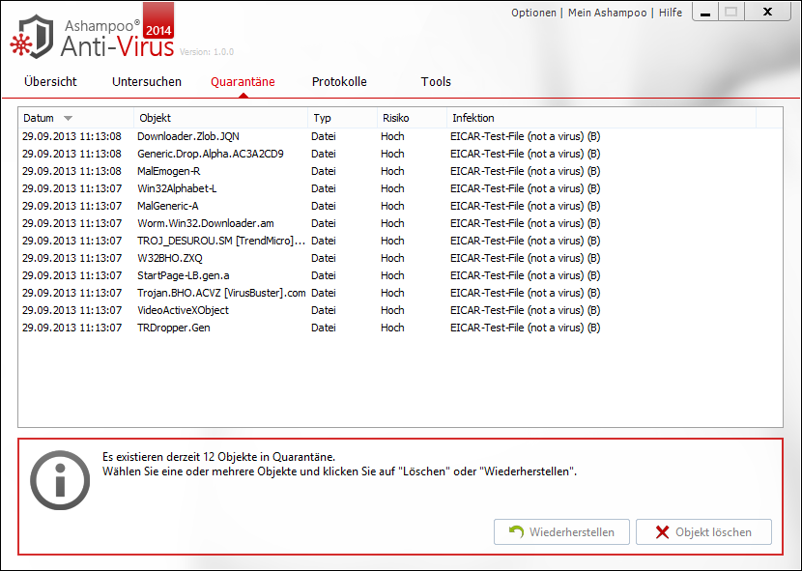Sort by the Risiko column header
802x571 pixels.
[411, 118]
